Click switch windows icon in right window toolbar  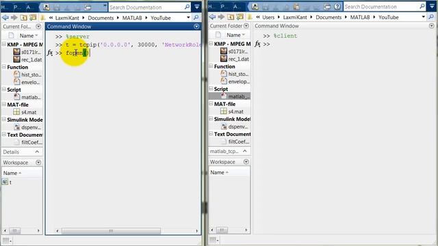click(327, 6)
